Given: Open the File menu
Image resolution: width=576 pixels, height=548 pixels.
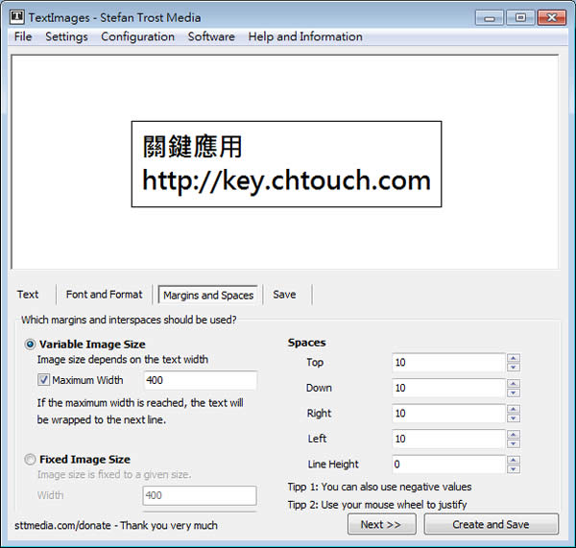Looking at the screenshot, I should pyautogui.click(x=23, y=36).
